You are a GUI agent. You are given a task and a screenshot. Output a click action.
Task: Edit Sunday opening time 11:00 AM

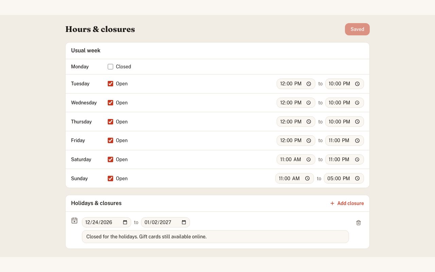[x=295, y=178]
